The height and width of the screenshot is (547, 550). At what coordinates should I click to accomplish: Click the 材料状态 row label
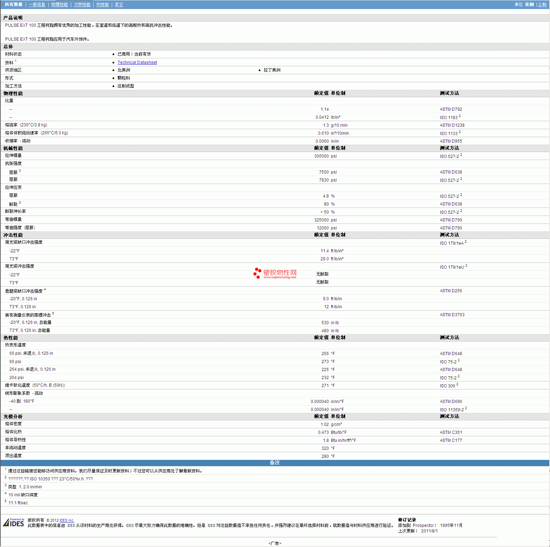click(x=13, y=54)
